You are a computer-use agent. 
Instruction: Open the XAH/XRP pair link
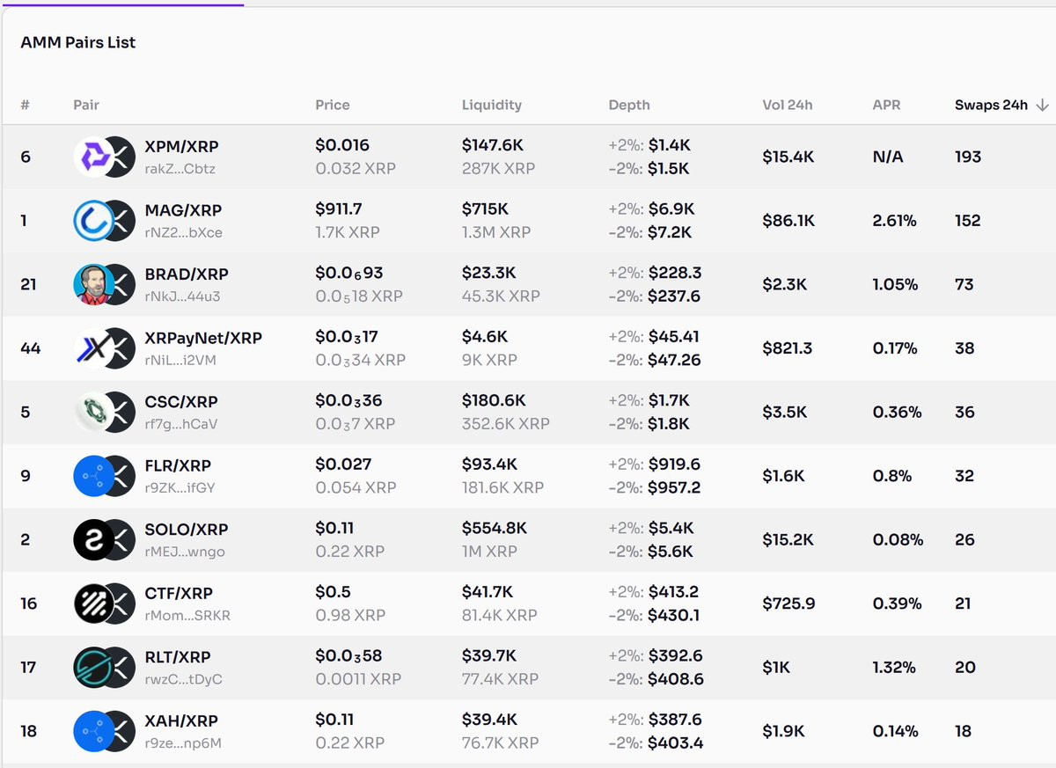click(180, 720)
